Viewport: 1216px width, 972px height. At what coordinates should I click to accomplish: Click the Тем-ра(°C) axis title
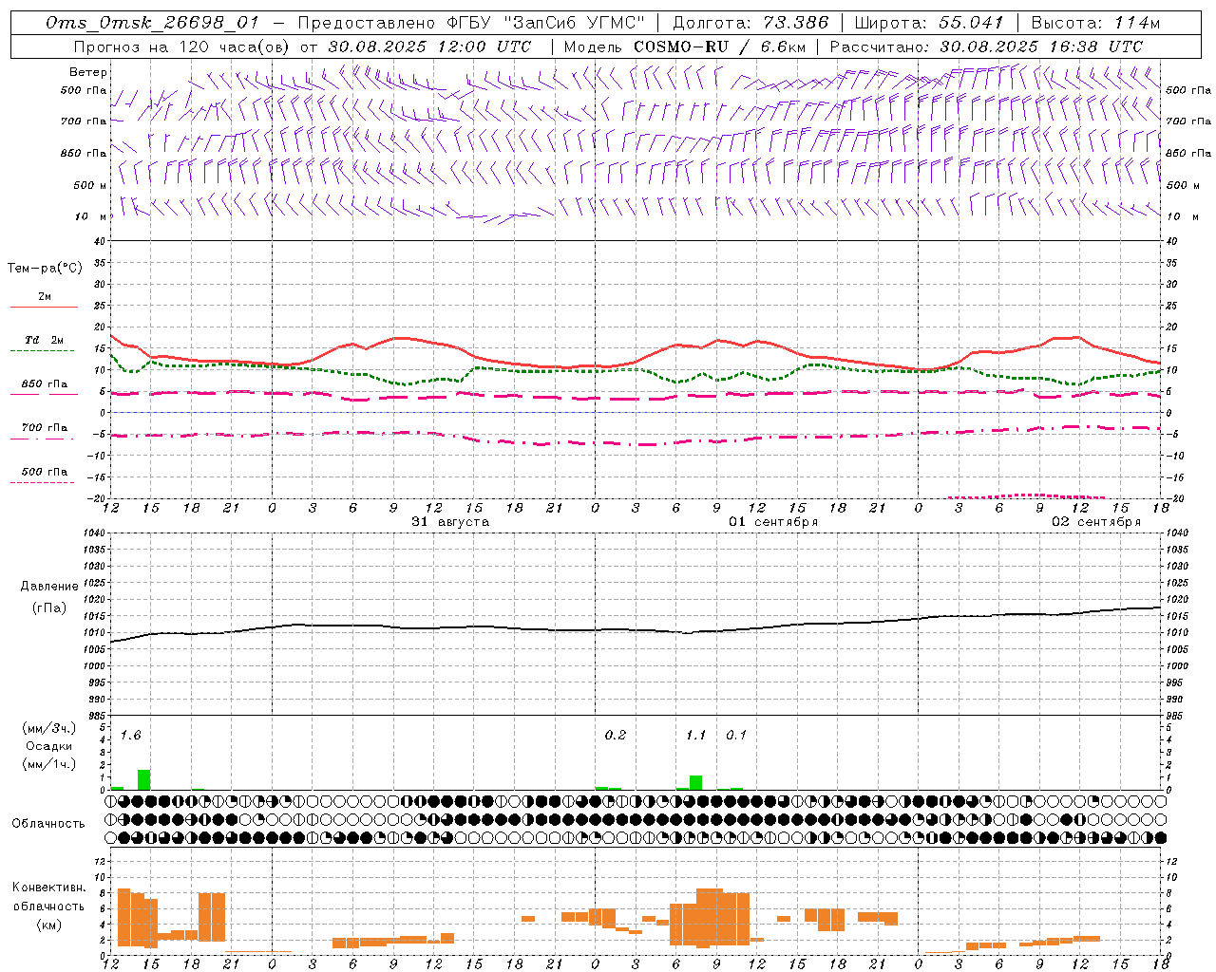click(x=45, y=269)
